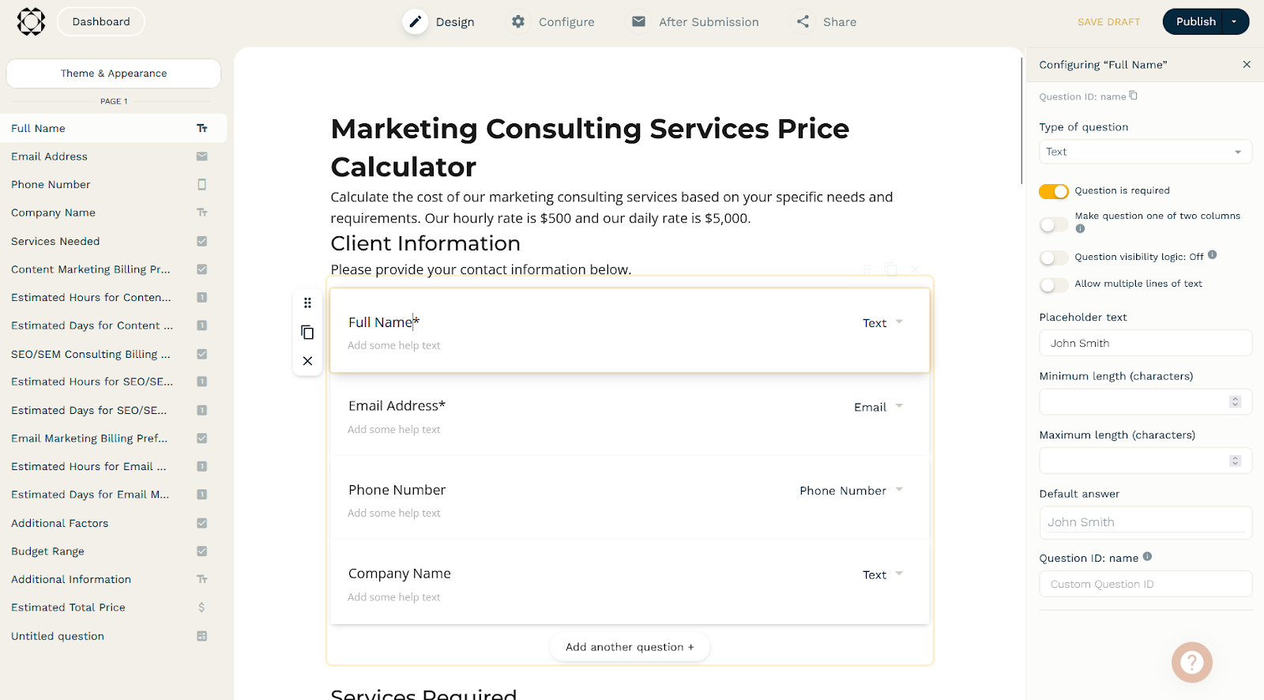1264x700 pixels.
Task: Enable Make question one of two columns
Action: pyautogui.click(x=1054, y=224)
